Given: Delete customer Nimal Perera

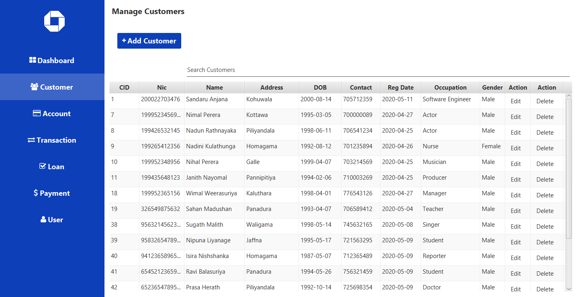Looking at the screenshot, I should 545,117.
